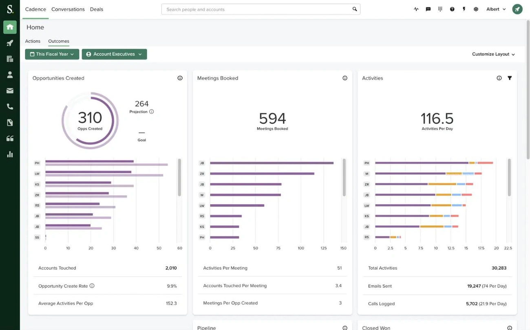Open the Conversations chat icon in top bar

428,9
